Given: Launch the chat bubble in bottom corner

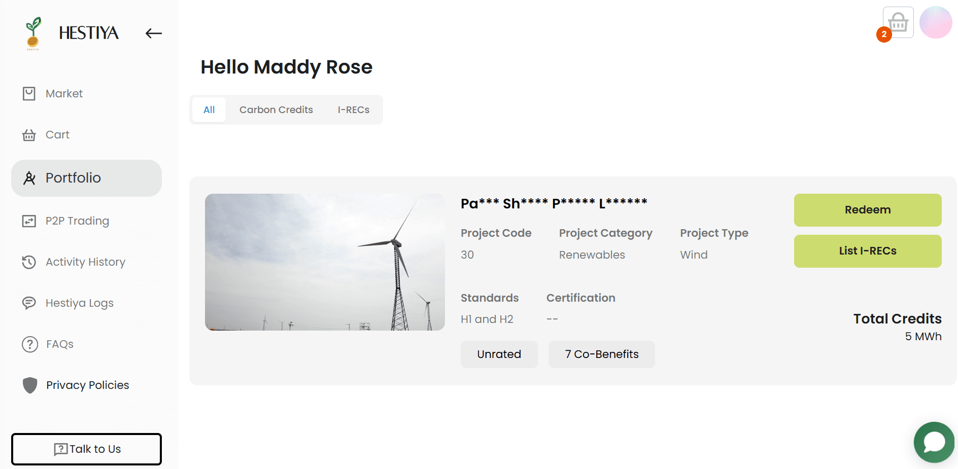Looking at the screenshot, I should point(934,442).
